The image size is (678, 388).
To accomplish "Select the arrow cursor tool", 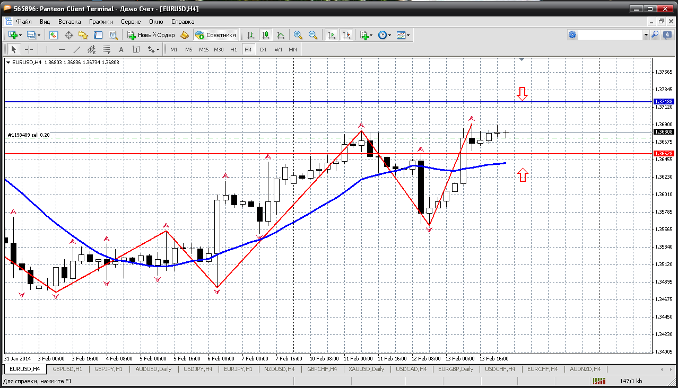I will [x=14, y=49].
